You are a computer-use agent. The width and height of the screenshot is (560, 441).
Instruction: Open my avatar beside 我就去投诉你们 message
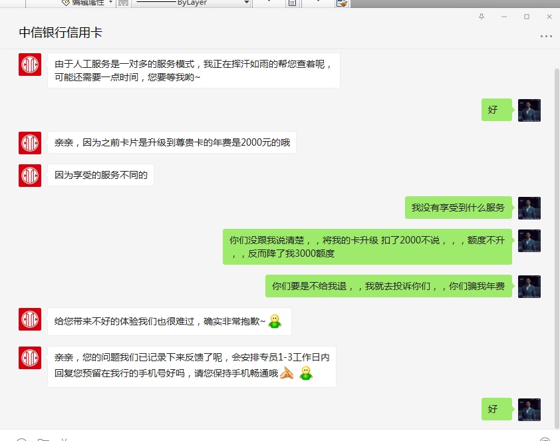point(529,287)
